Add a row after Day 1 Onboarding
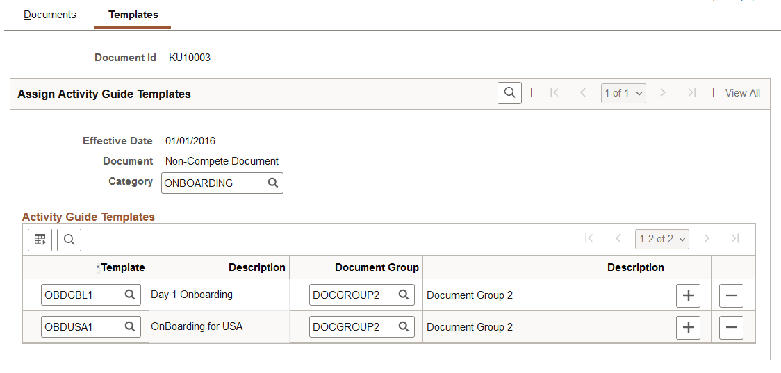 [x=688, y=296]
